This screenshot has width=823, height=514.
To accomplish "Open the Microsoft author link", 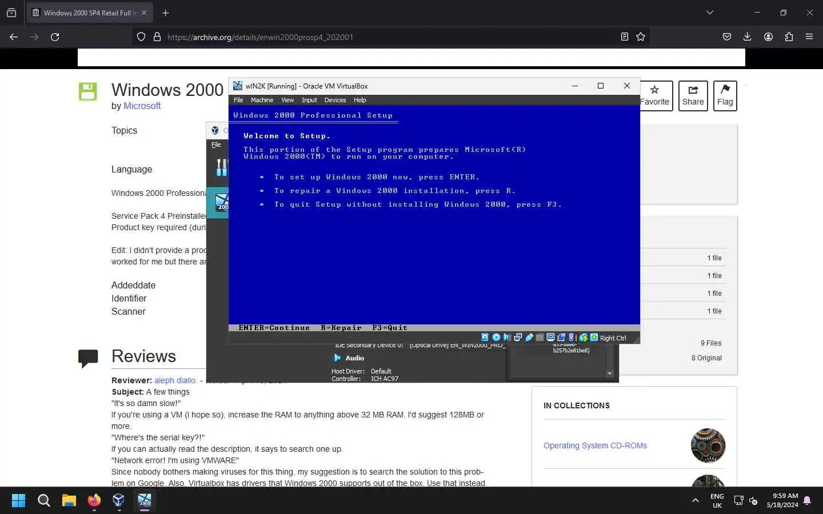I will tap(142, 106).
